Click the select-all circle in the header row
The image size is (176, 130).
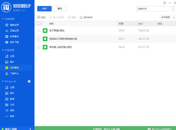(39, 23)
